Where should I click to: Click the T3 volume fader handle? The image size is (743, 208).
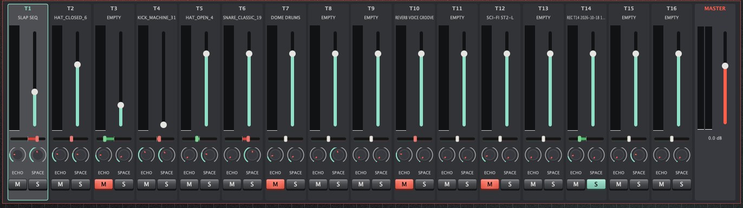coord(121,105)
